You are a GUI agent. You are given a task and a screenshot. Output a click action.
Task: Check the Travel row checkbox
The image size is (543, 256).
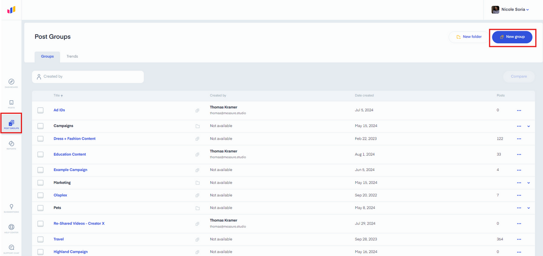40,239
